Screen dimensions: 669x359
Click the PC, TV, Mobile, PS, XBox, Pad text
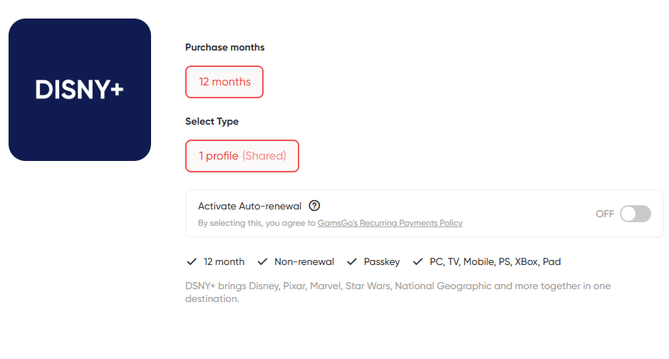[495, 262]
